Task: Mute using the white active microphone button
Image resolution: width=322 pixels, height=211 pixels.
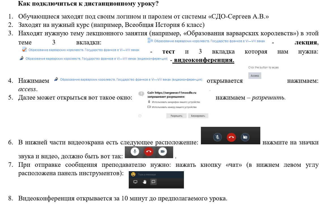Action: (x=135, y=152)
